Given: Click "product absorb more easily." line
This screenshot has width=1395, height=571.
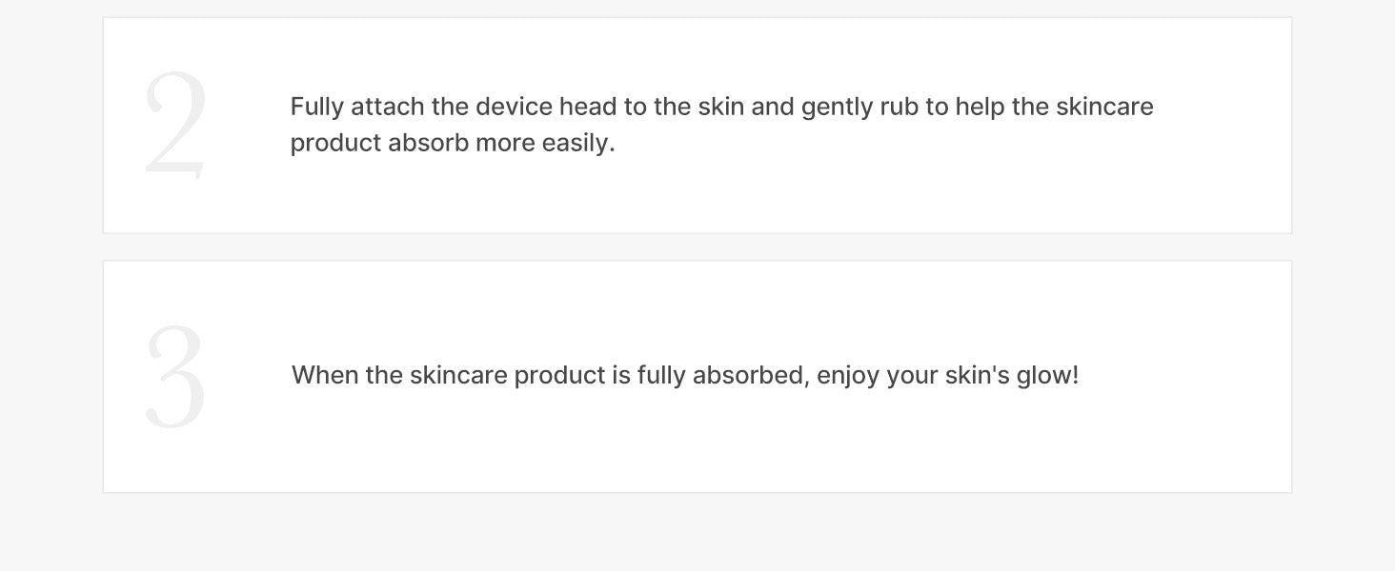Looking at the screenshot, I should (453, 143).
